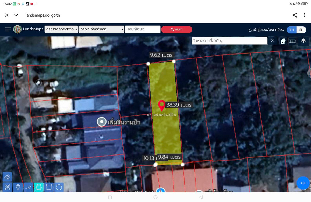Switch language to EN
Viewport: 311px width, 202px height.
pyautogui.click(x=301, y=30)
